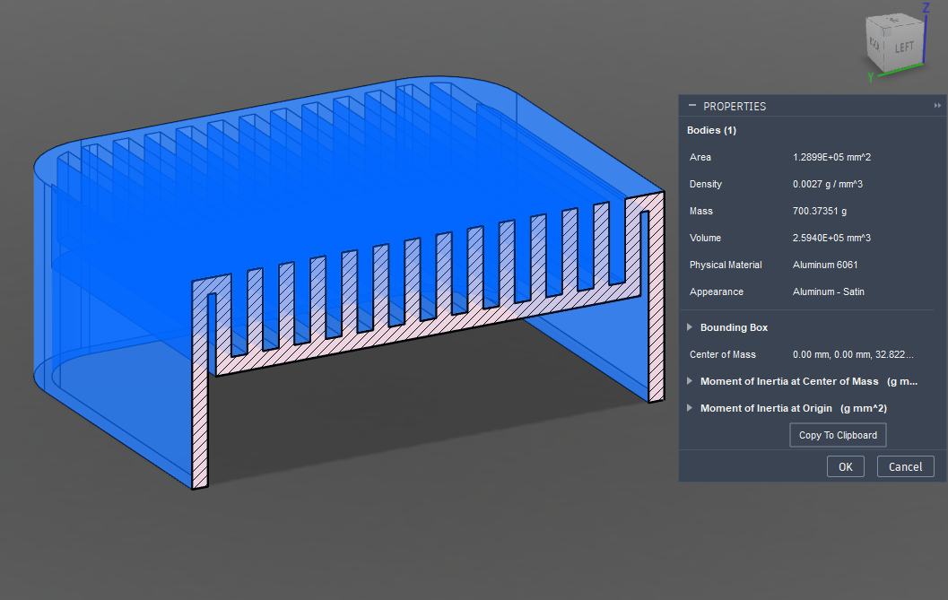948x600 pixels.
Task: Dismiss the dialog with Cancel
Action: coord(905,466)
